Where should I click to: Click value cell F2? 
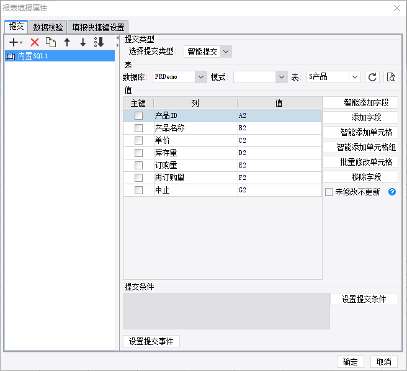pyautogui.click(x=280, y=177)
